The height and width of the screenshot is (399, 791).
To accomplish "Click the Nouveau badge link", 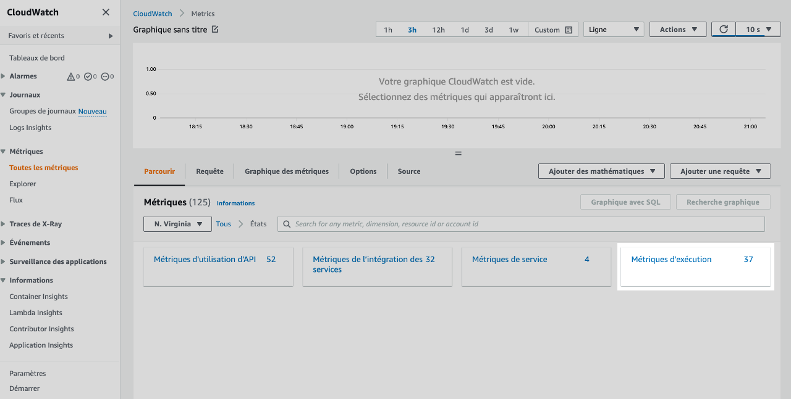I will pyautogui.click(x=93, y=112).
